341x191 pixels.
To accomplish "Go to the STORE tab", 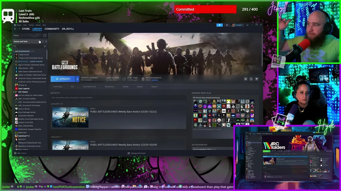I will point(26,29).
